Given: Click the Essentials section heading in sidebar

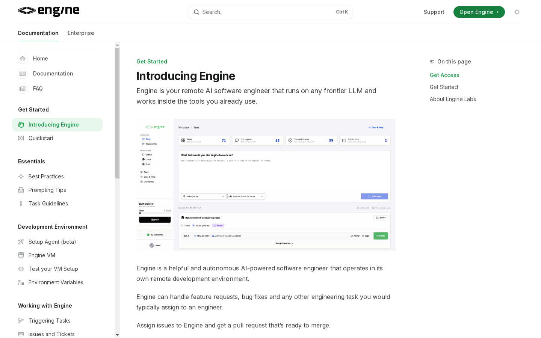Looking at the screenshot, I should (32, 161).
